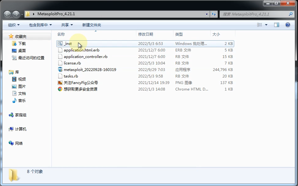Click the PNG 图像 type cell
The width and height of the screenshot is (298, 186).
tap(184, 82)
